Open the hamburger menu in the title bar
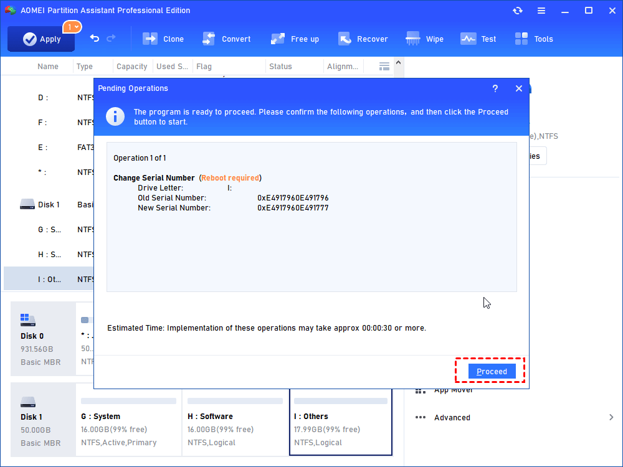Image resolution: width=623 pixels, height=467 pixels. (x=541, y=11)
